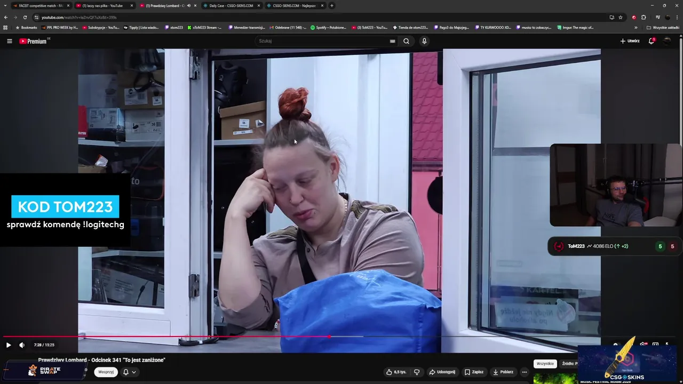The image size is (683, 384).
Task: Open the YouTube guide hamburger menu
Action: [x=9, y=41]
